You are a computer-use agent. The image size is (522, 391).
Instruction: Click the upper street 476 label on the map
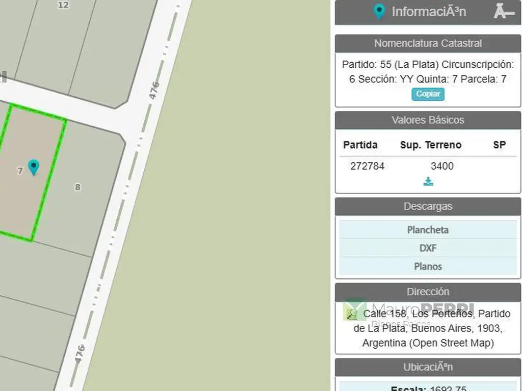point(154,90)
